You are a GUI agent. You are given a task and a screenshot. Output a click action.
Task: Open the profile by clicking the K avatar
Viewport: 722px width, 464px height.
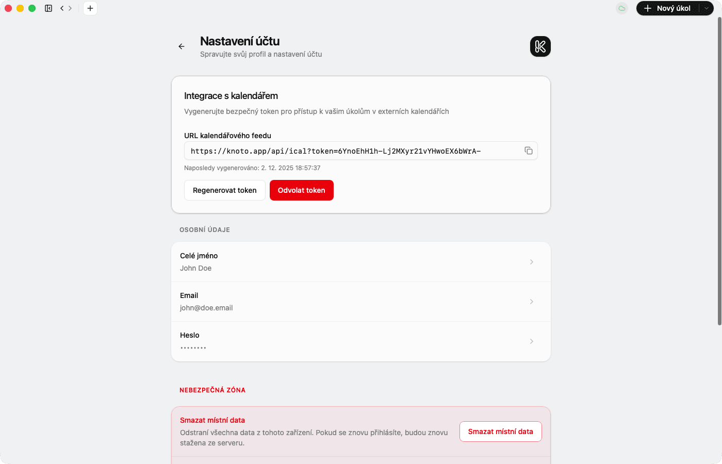pos(540,46)
